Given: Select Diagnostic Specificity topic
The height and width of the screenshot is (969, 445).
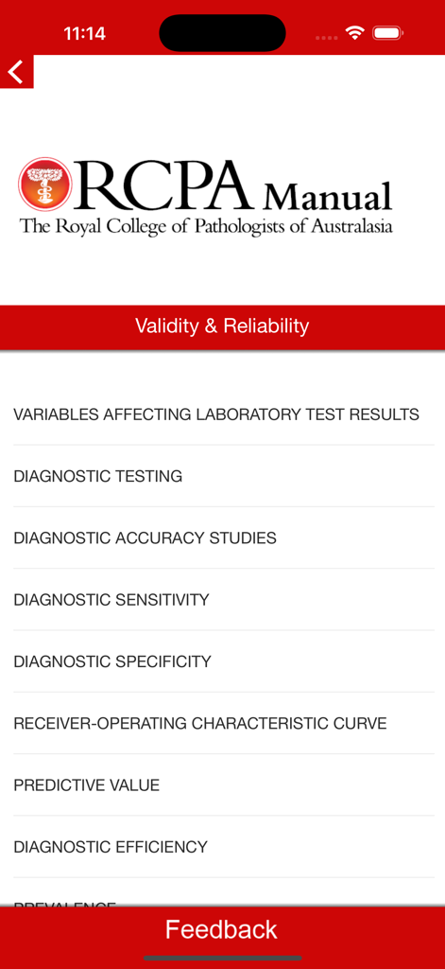Looking at the screenshot, I should click(x=223, y=661).
